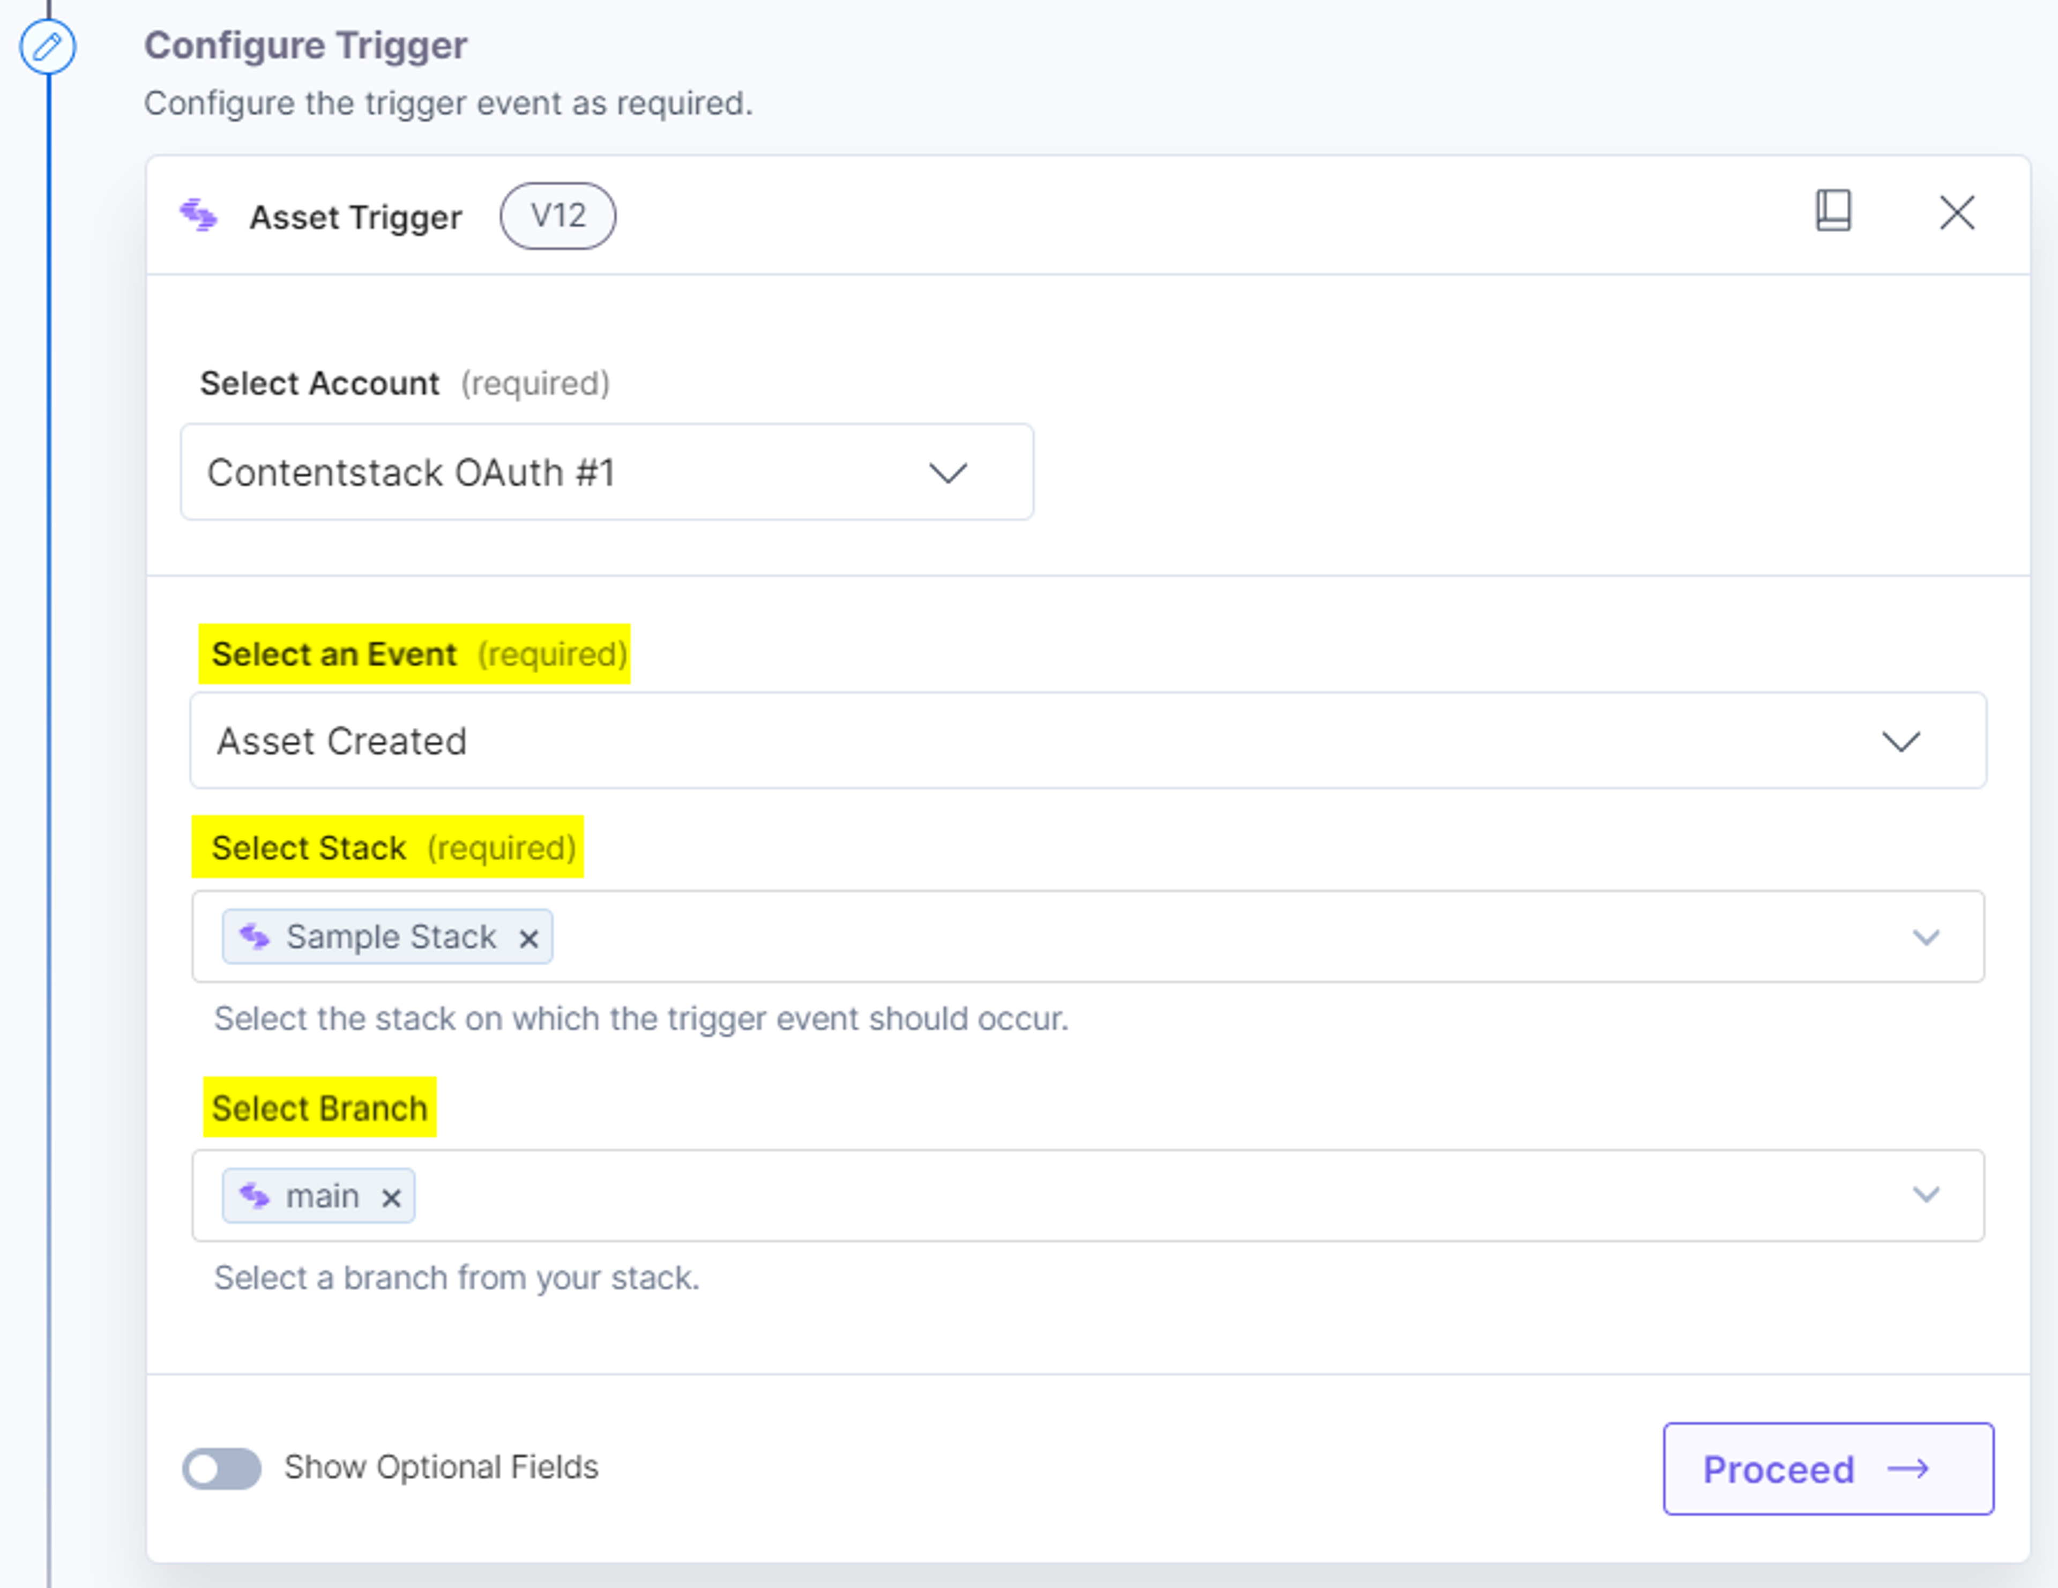Remove the main branch tag
The width and height of the screenshot is (2058, 1588).
tap(391, 1198)
